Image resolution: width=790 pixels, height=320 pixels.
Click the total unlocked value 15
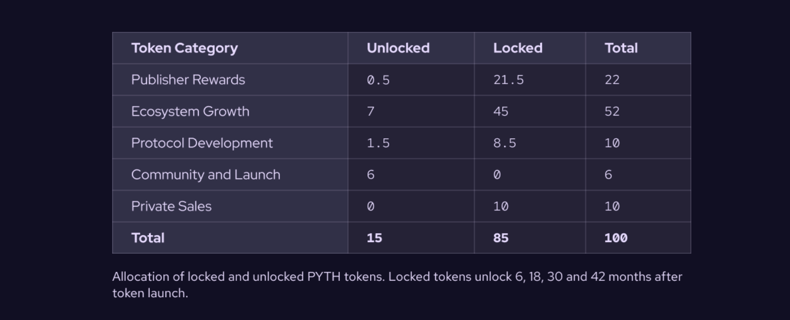(374, 238)
